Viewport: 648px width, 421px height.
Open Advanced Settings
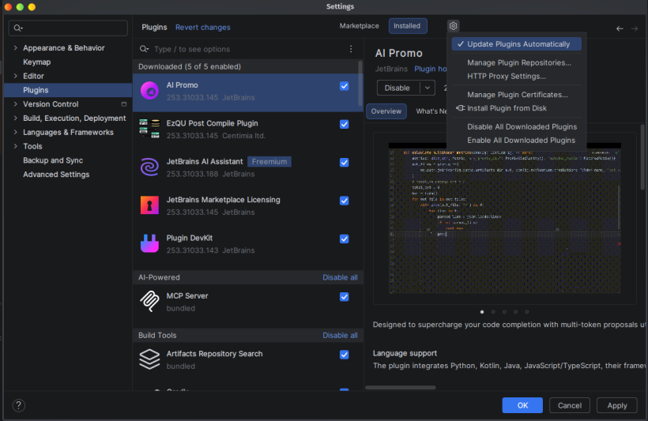56,175
